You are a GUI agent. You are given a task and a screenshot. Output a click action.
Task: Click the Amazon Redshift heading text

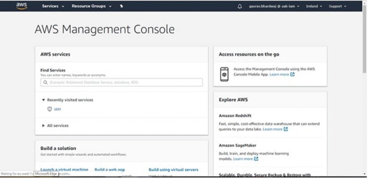click(x=235, y=116)
